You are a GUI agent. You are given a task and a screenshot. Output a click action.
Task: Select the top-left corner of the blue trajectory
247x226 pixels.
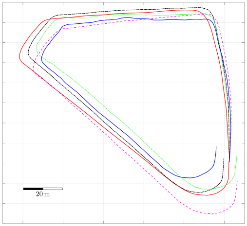[63, 26]
